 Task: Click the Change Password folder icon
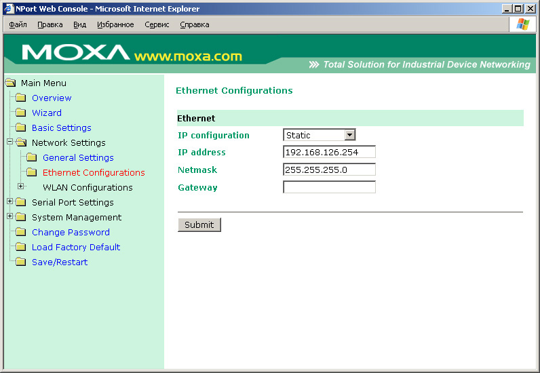pos(20,233)
